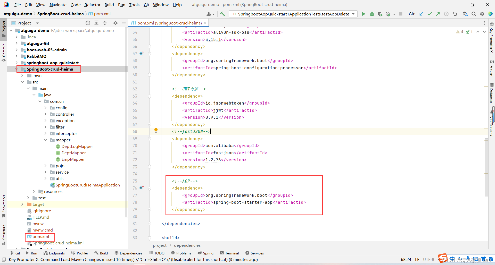Open the Endpoints tool window
The image size is (495, 265).
(54, 253)
